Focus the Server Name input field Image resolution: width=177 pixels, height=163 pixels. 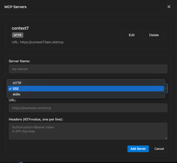coord(88,69)
